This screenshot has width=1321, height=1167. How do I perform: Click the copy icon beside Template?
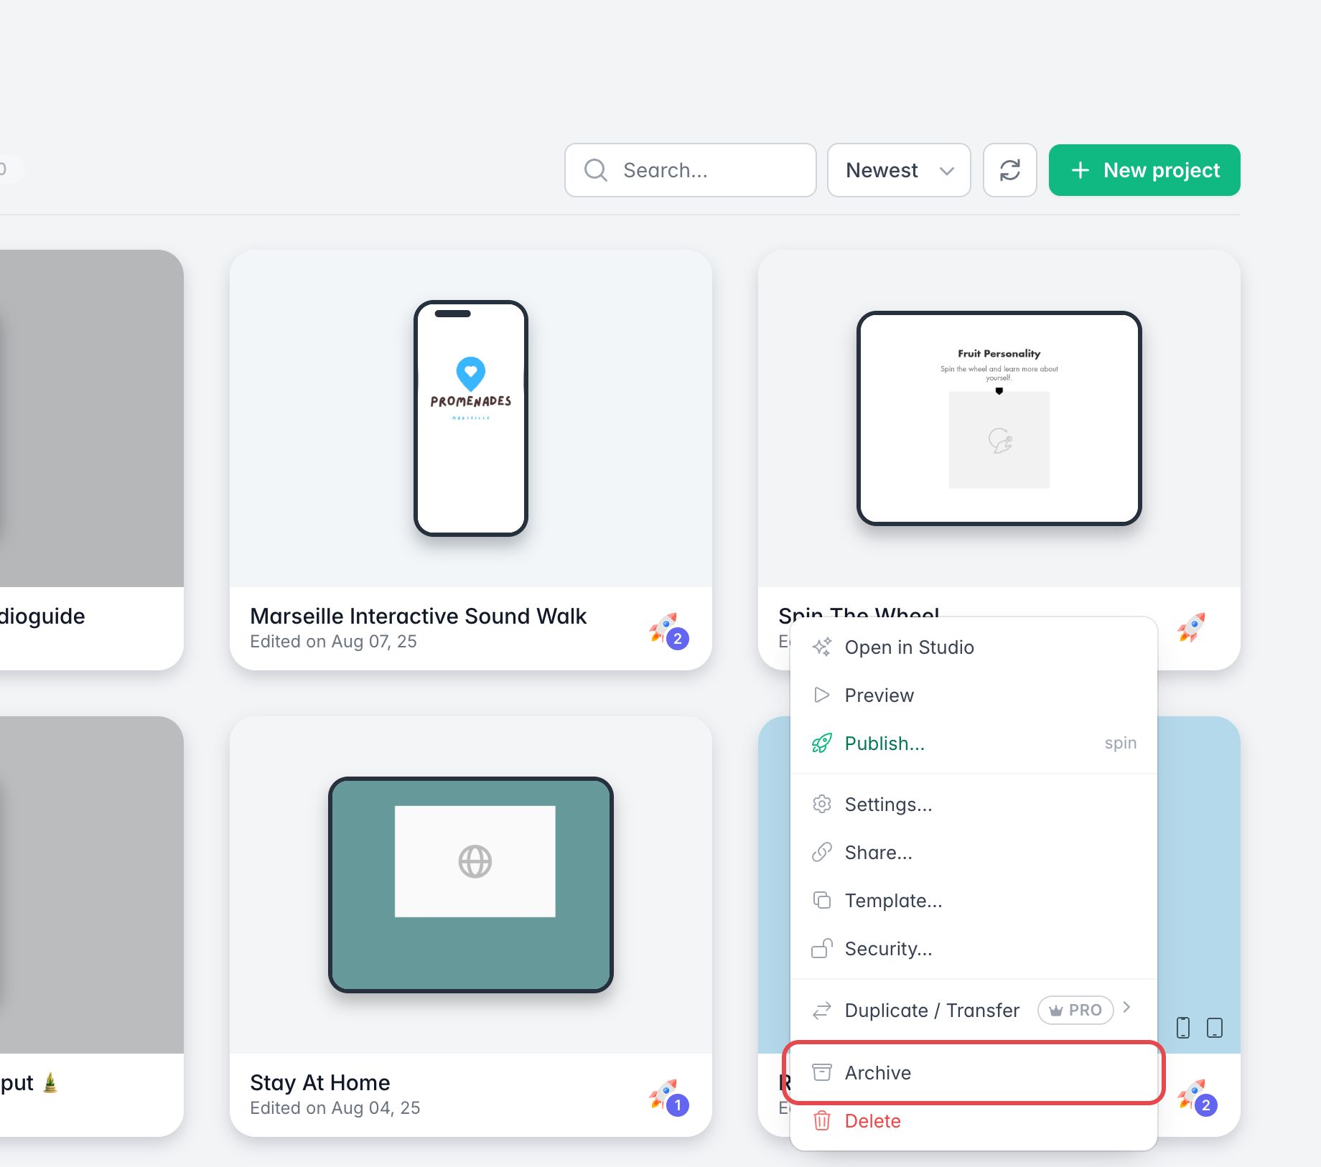822,900
